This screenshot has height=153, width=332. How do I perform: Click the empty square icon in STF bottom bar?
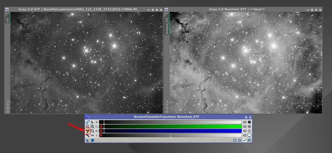(x=235, y=140)
